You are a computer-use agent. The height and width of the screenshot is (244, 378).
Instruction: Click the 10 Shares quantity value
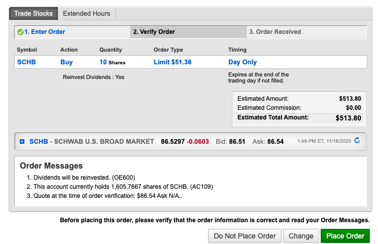click(x=112, y=62)
